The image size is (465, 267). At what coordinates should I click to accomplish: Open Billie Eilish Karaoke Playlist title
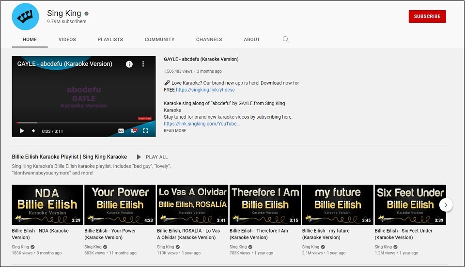point(69,157)
